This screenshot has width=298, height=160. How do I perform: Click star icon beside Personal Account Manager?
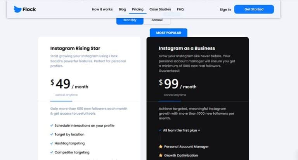point(160,146)
